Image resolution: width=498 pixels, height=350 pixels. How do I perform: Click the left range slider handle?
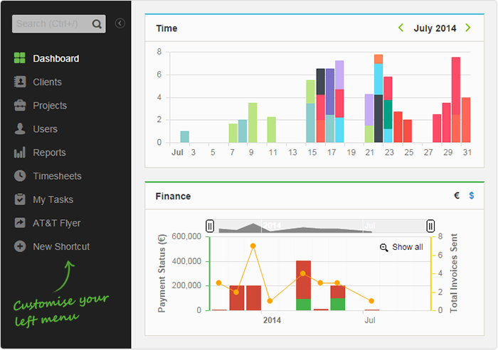coord(210,226)
